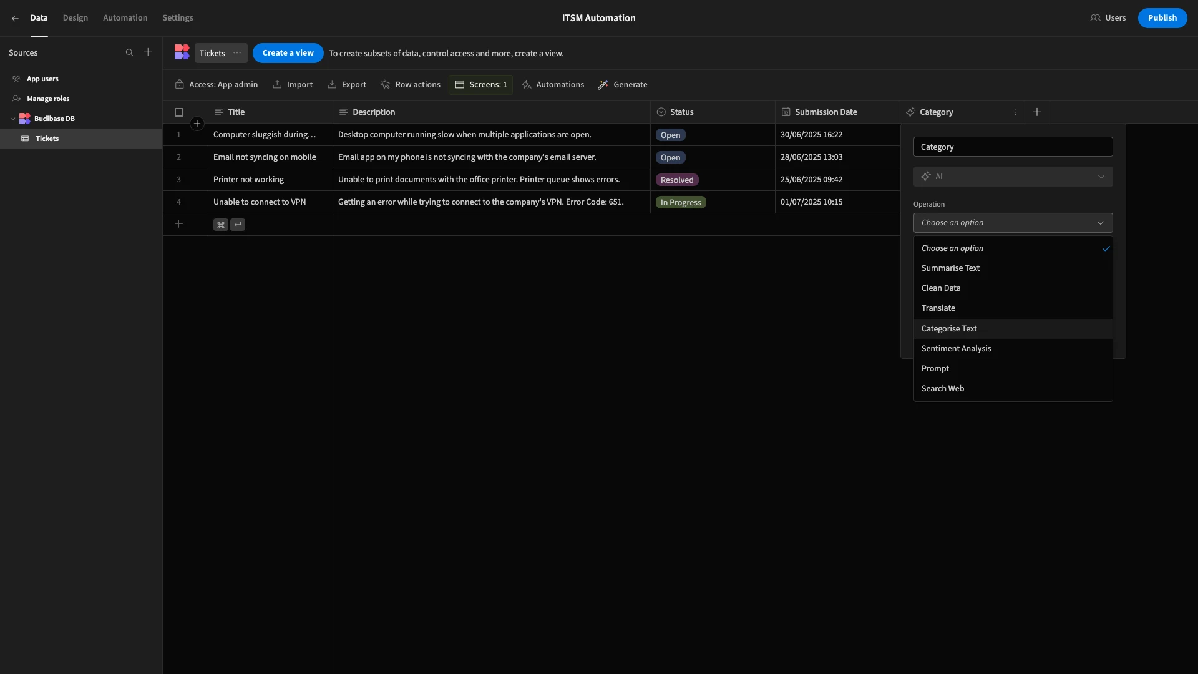Image resolution: width=1198 pixels, height=674 pixels.
Task: Click Import in the toolbar
Action: point(293,85)
